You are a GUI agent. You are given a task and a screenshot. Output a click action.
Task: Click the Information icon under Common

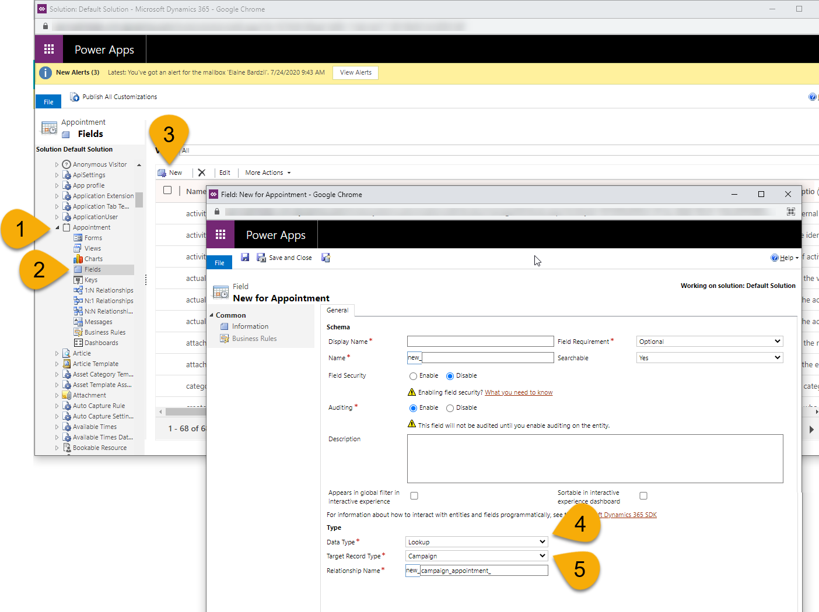(x=224, y=326)
